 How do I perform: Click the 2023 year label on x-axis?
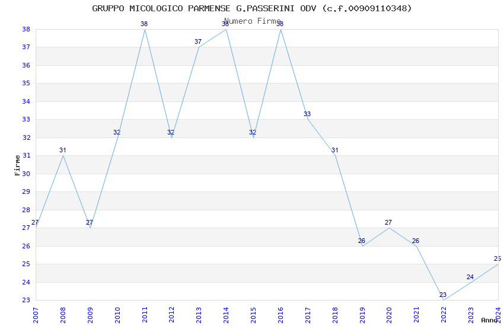coord(471,315)
